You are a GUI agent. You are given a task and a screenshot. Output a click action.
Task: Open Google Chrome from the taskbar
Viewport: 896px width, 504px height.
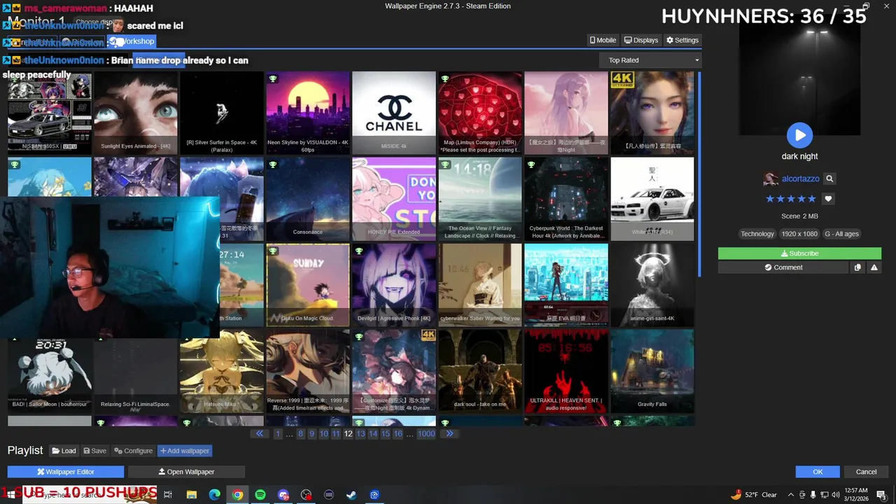[x=237, y=495]
